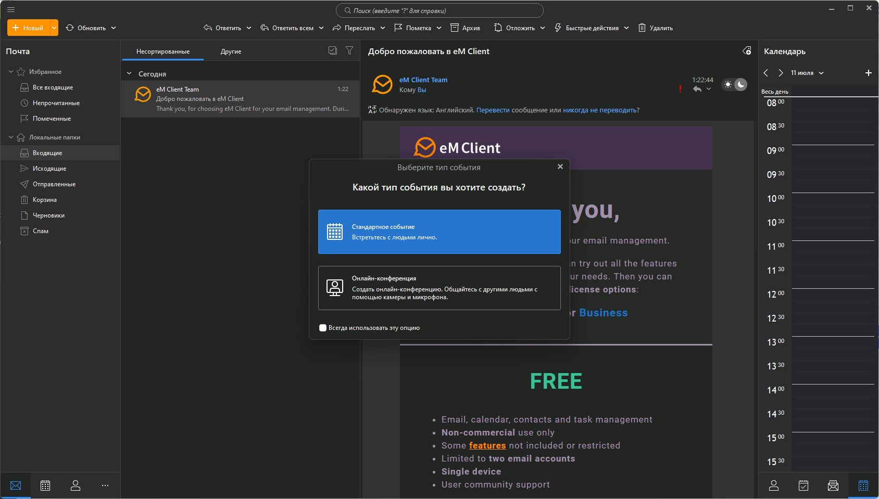This screenshot has width=879, height=499.
Task: Toggle the light/dark message theme switch
Action: [x=734, y=84]
